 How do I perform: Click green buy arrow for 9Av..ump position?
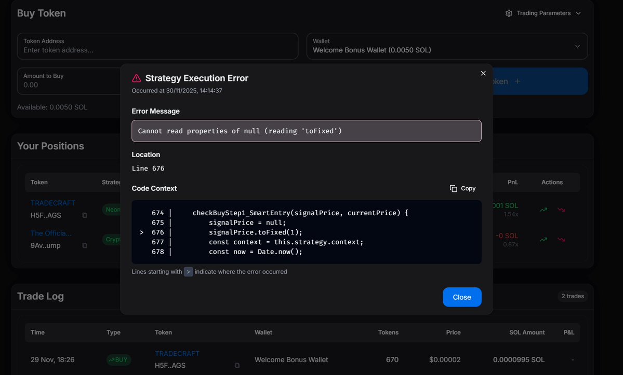544,240
